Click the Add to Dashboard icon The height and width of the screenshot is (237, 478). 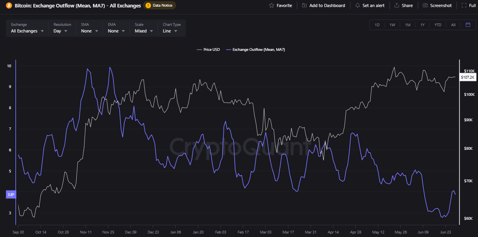[x=304, y=5]
